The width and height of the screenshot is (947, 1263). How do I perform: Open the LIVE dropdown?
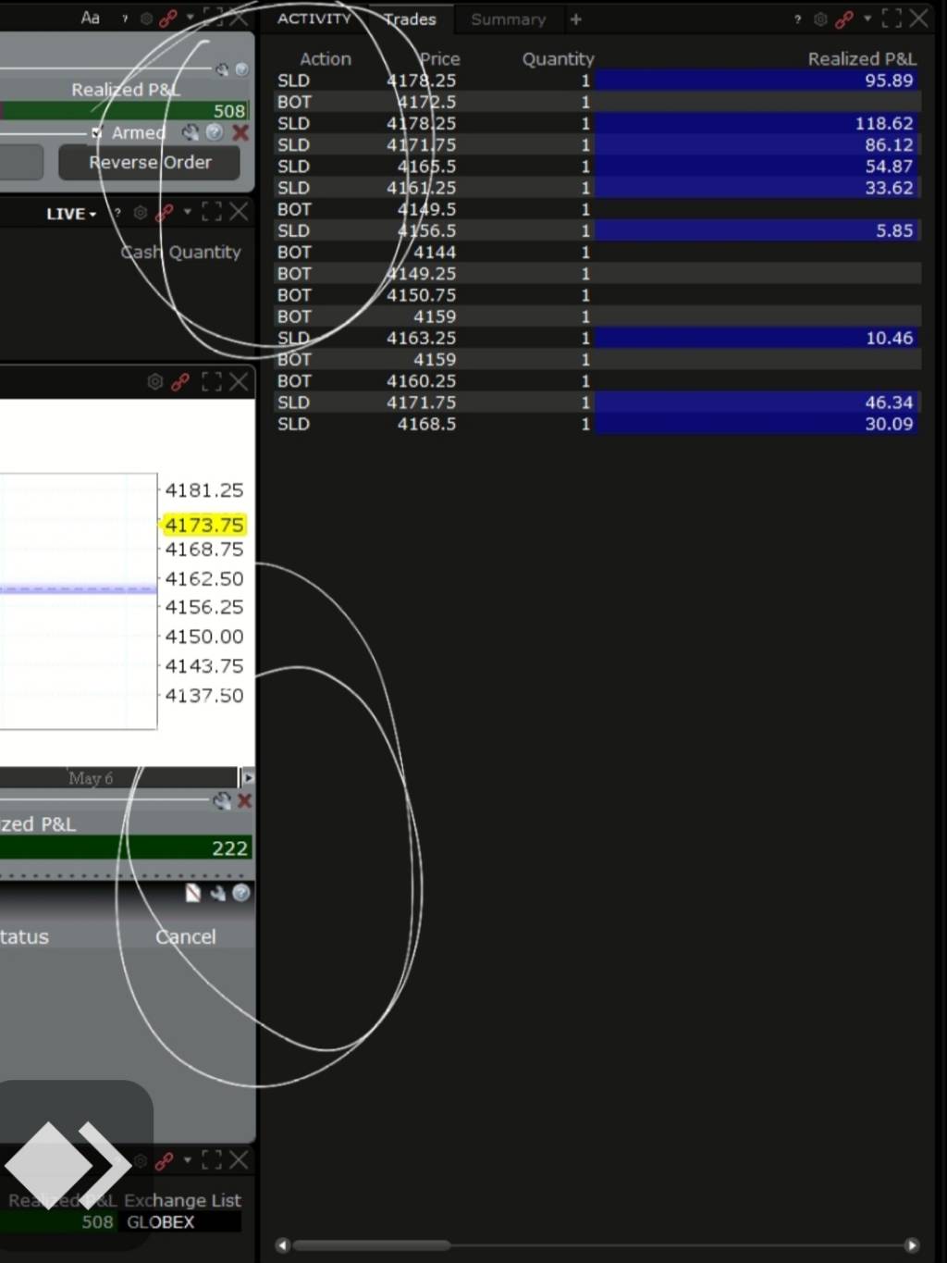point(71,214)
